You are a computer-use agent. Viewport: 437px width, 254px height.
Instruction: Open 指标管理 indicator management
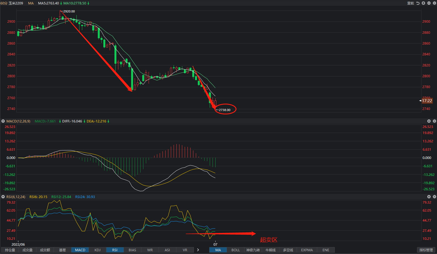pos(426,250)
